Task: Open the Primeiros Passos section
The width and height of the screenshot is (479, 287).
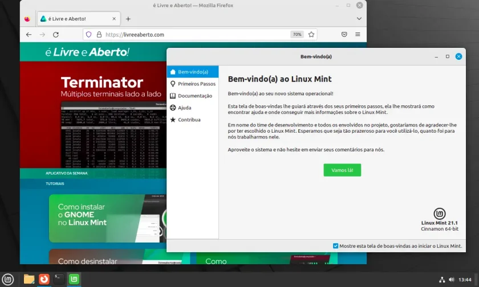Action: pos(193,84)
